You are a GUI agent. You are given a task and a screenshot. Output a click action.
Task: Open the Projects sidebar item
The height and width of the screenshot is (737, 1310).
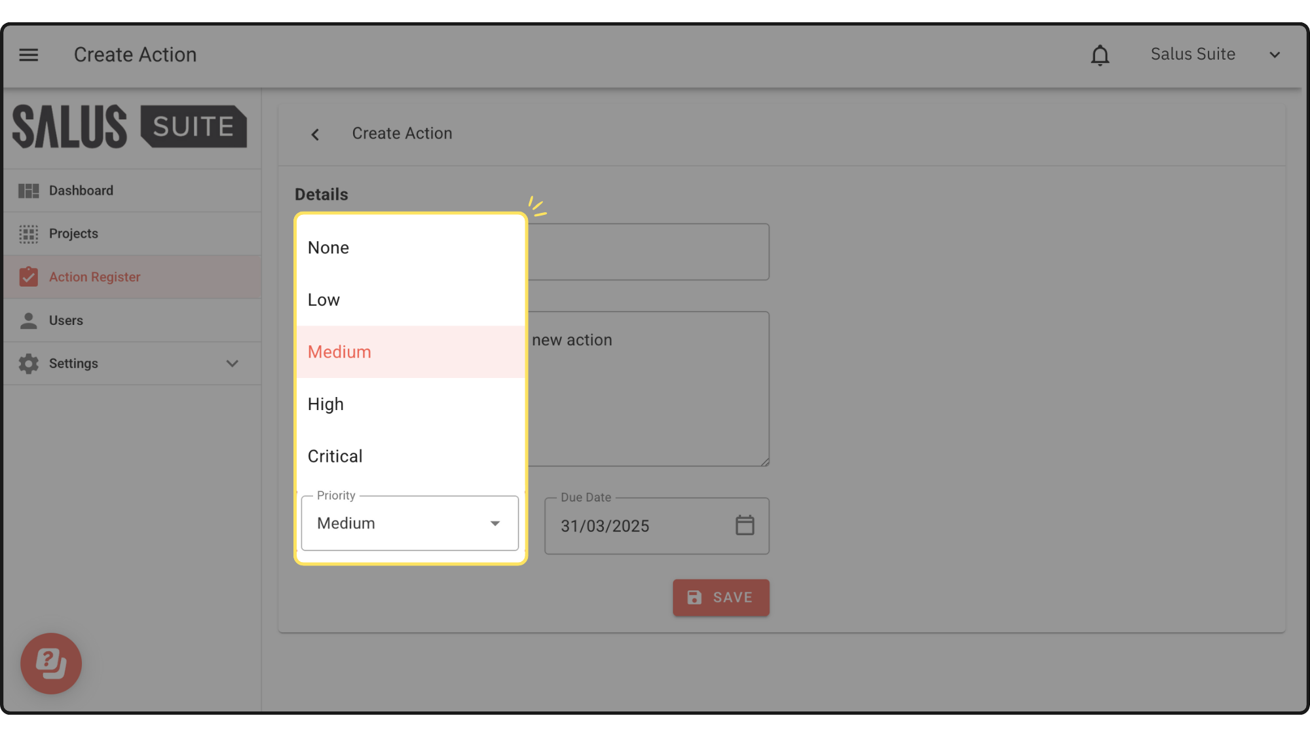click(x=73, y=234)
